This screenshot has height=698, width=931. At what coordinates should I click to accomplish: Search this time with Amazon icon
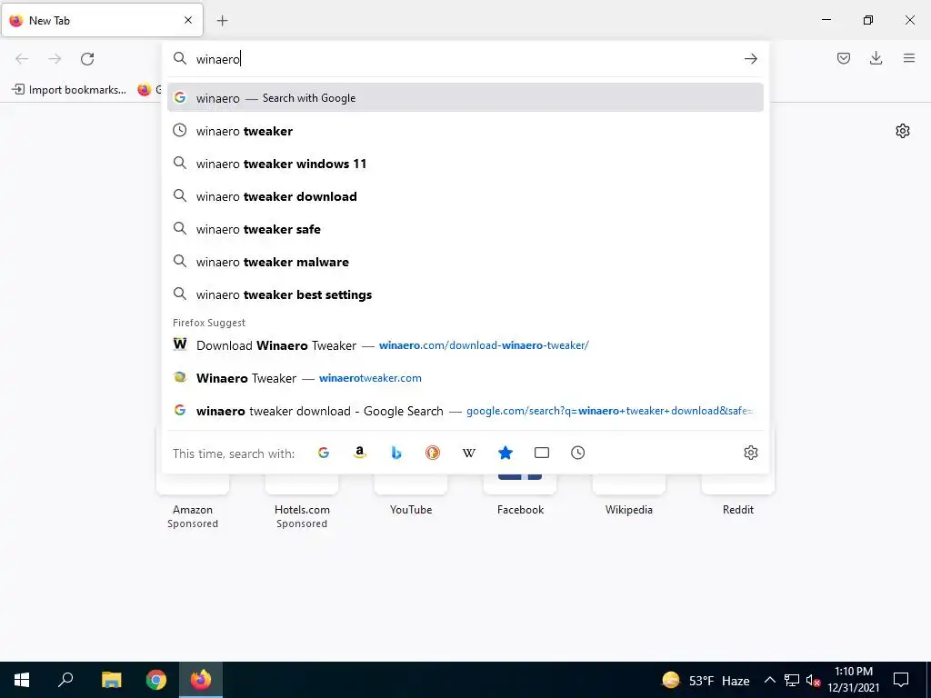(360, 453)
